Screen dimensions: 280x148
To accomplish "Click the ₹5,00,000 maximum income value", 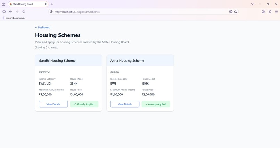I will tap(45, 94).
